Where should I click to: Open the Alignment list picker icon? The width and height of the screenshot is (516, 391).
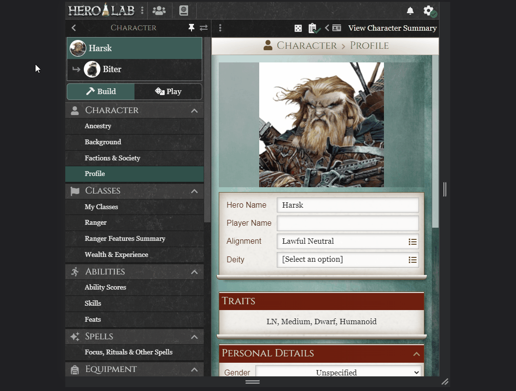pyautogui.click(x=412, y=242)
